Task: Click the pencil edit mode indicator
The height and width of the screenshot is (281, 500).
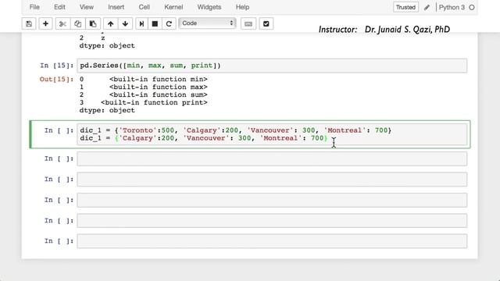Action: click(427, 7)
